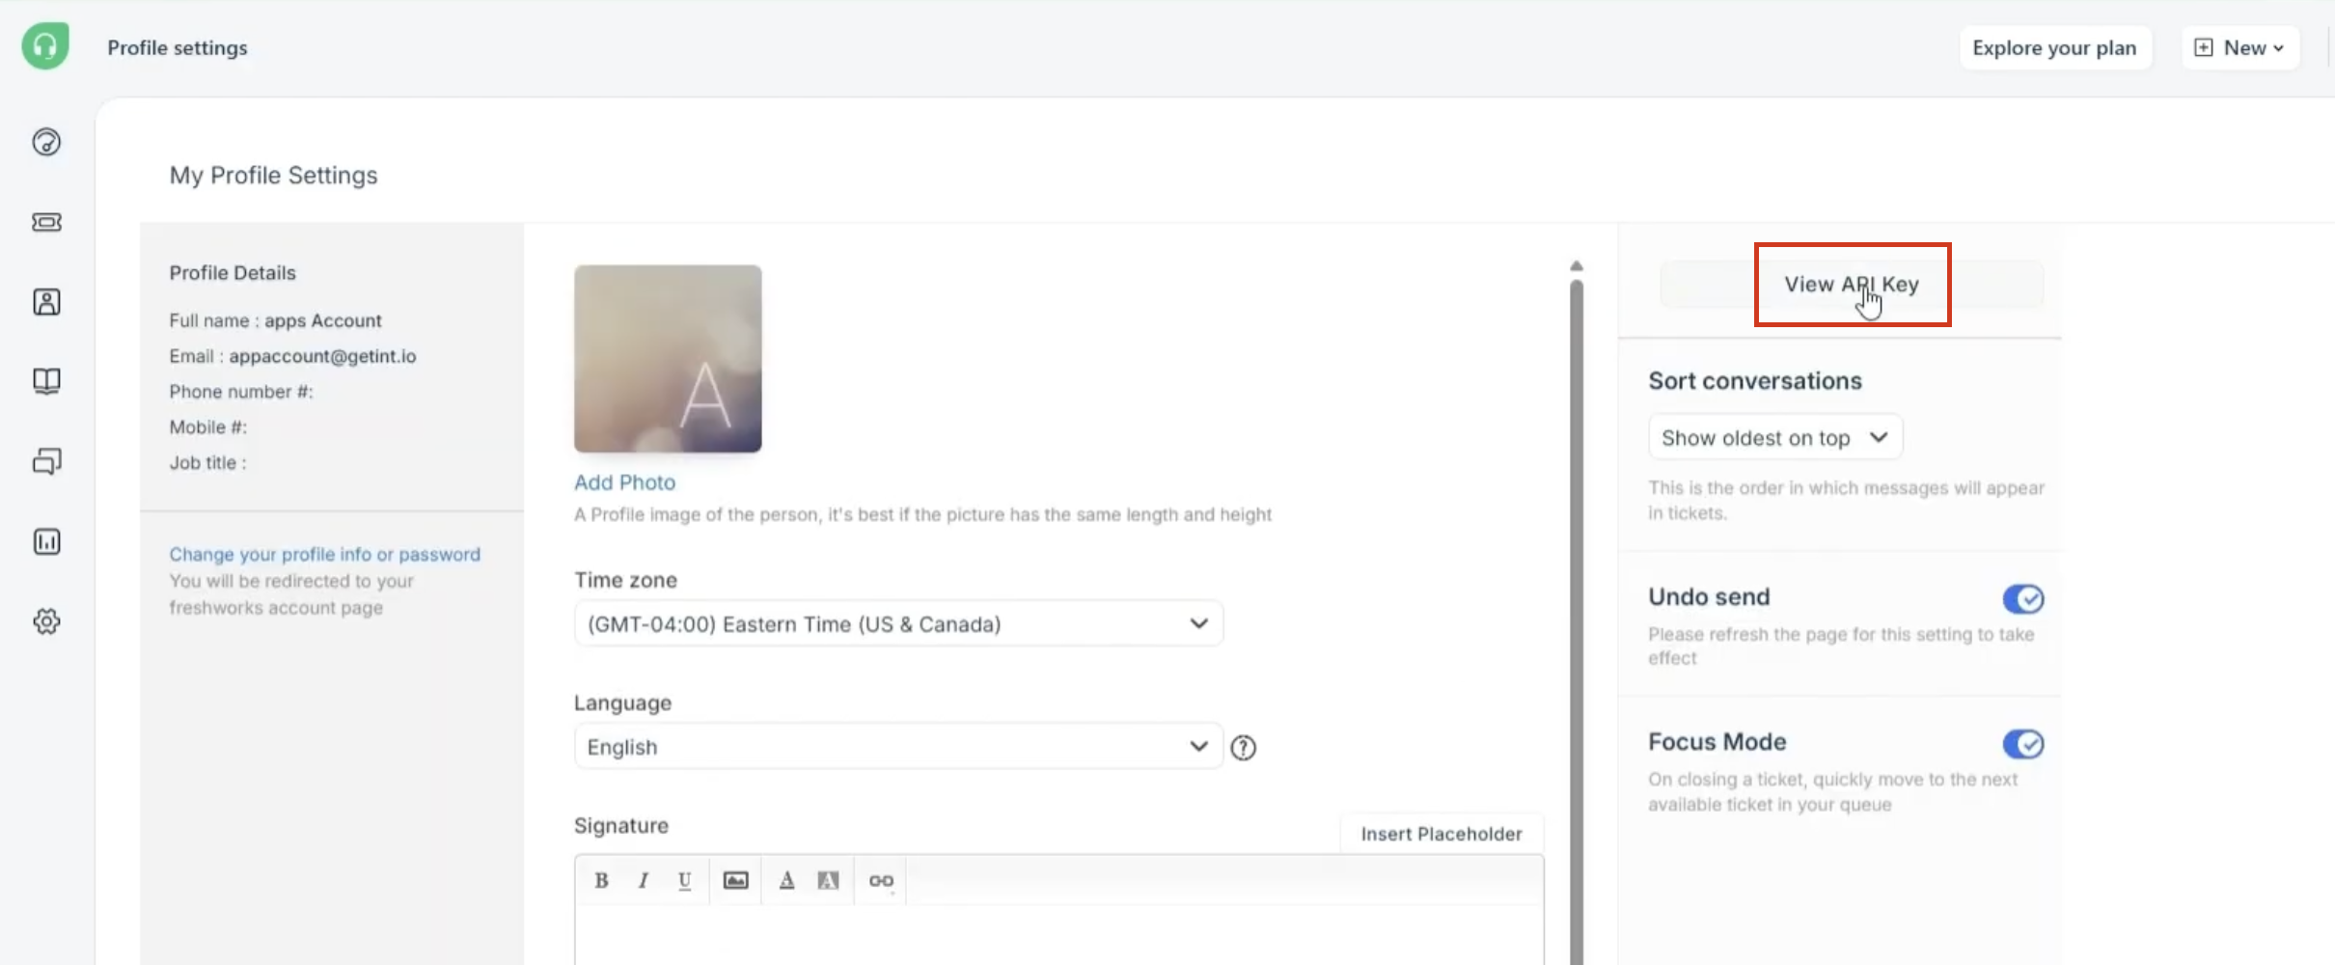This screenshot has height=965, width=2335.
Task: Click the Add Photo link
Action: coord(625,482)
